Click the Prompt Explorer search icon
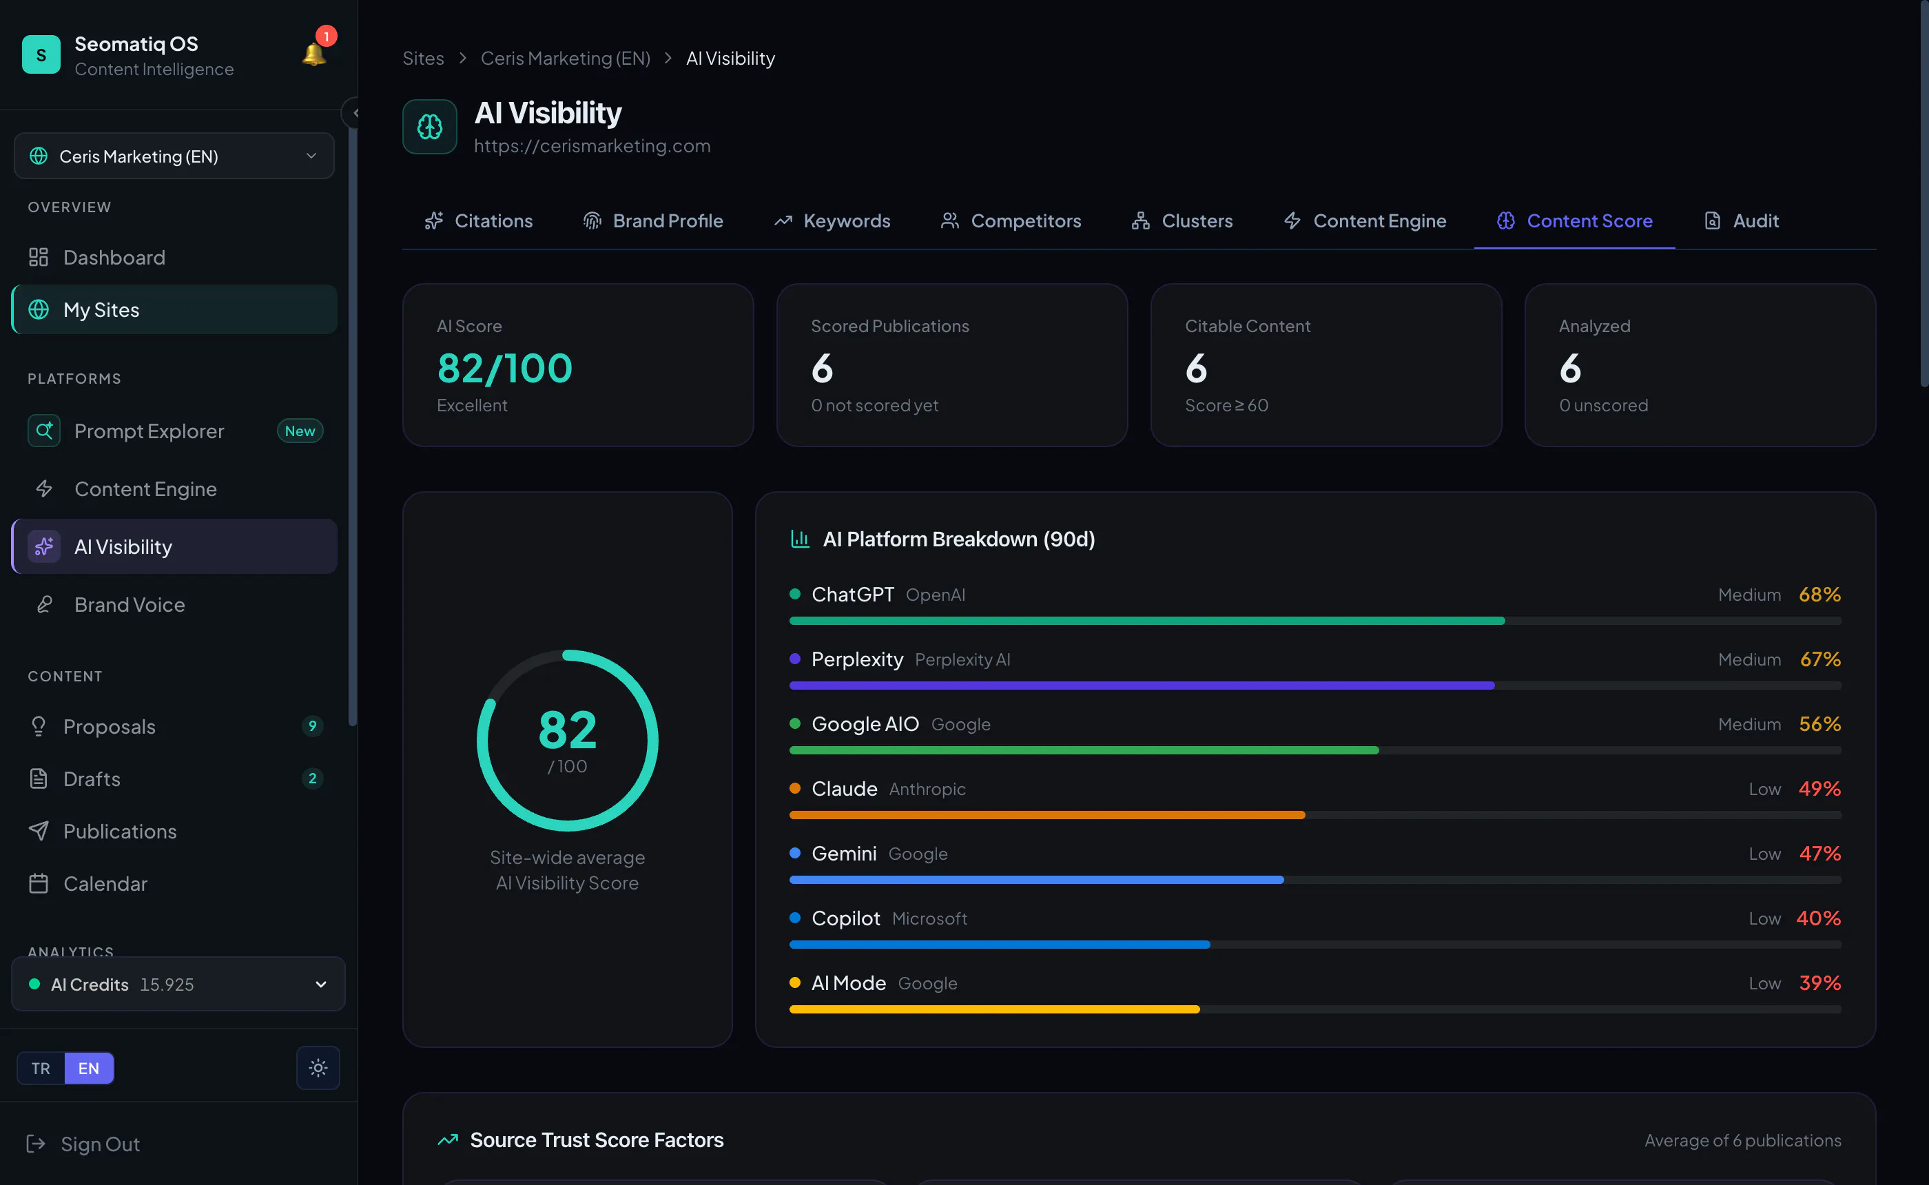1929x1185 pixels. [44, 431]
